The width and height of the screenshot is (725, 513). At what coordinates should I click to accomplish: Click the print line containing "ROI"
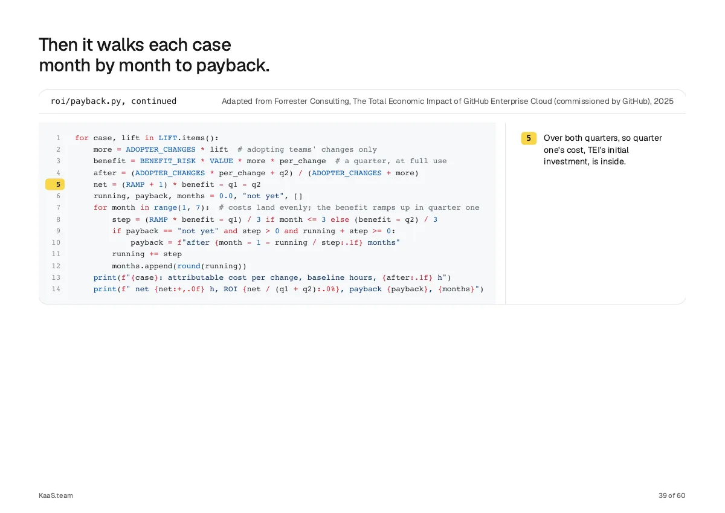point(289,289)
